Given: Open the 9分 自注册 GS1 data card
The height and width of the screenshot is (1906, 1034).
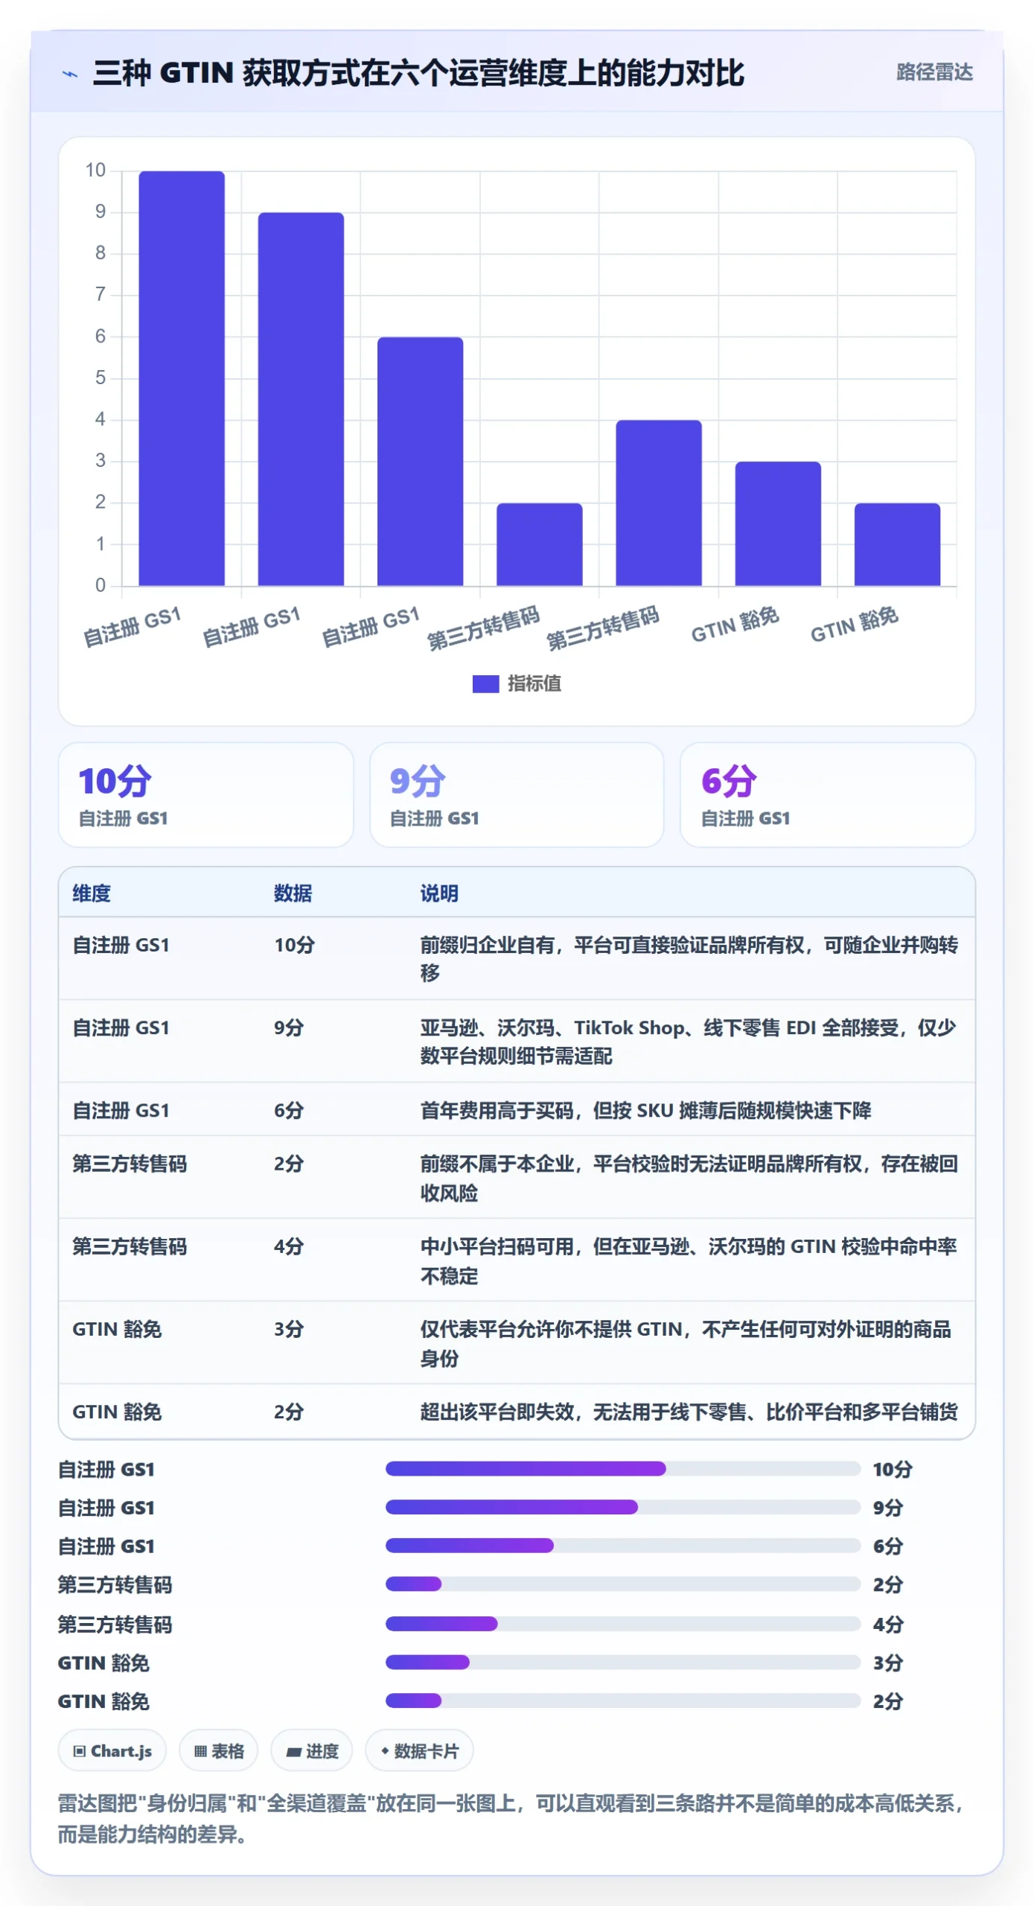Looking at the screenshot, I should [517, 795].
